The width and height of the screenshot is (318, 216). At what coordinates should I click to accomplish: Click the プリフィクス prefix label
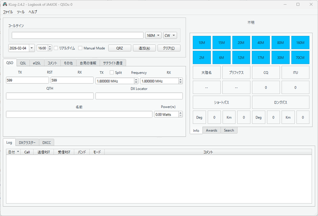pyautogui.click(x=237, y=72)
